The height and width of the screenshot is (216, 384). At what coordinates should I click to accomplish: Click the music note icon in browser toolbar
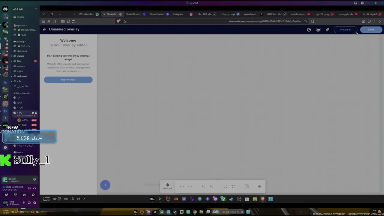pos(54,21)
